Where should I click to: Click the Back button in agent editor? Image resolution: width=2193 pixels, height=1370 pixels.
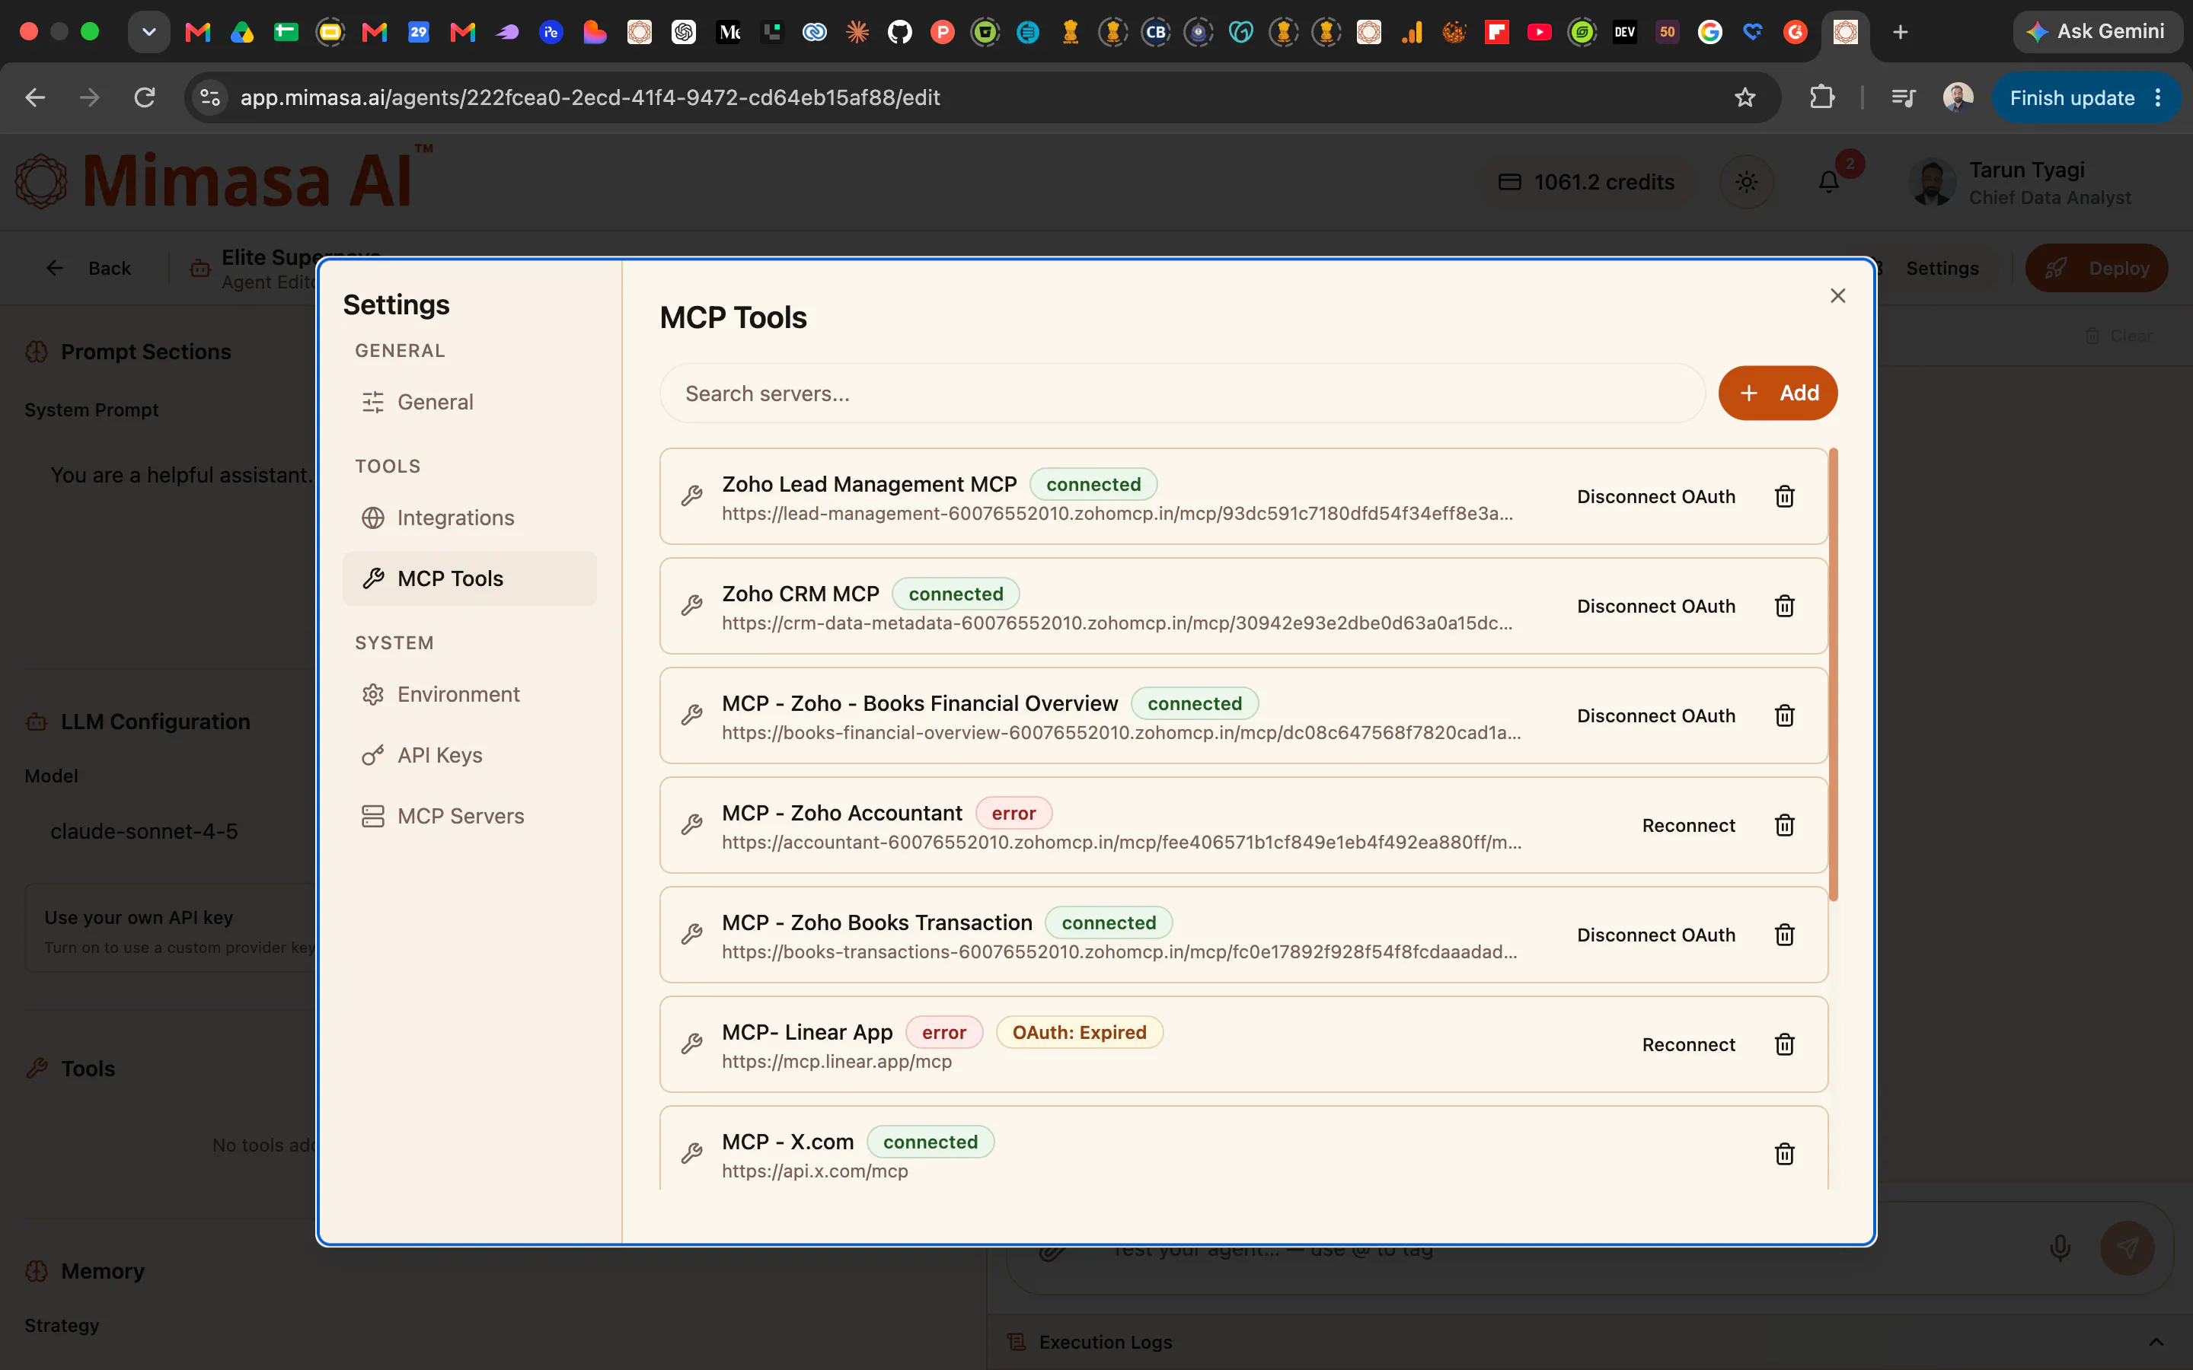(89, 268)
